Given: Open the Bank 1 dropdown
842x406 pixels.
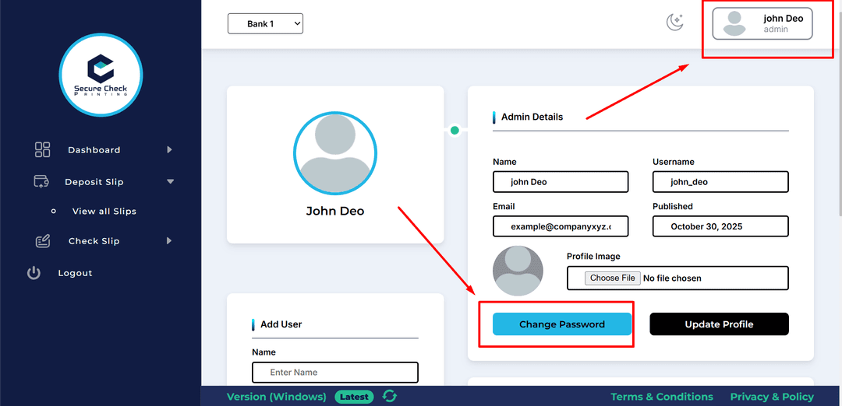Looking at the screenshot, I should point(265,23).
